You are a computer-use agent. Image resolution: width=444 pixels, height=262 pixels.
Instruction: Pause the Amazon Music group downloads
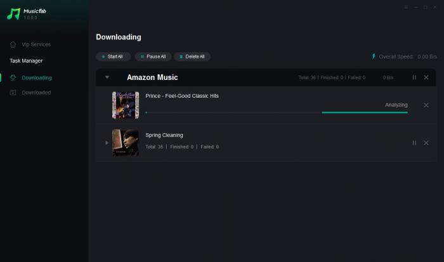pos(414,77)
